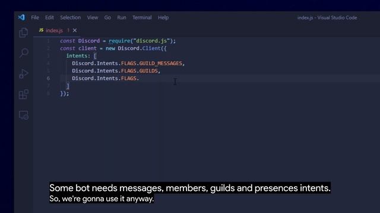Click the }); text on line 8
380x213 pixels.
point(65,93)
